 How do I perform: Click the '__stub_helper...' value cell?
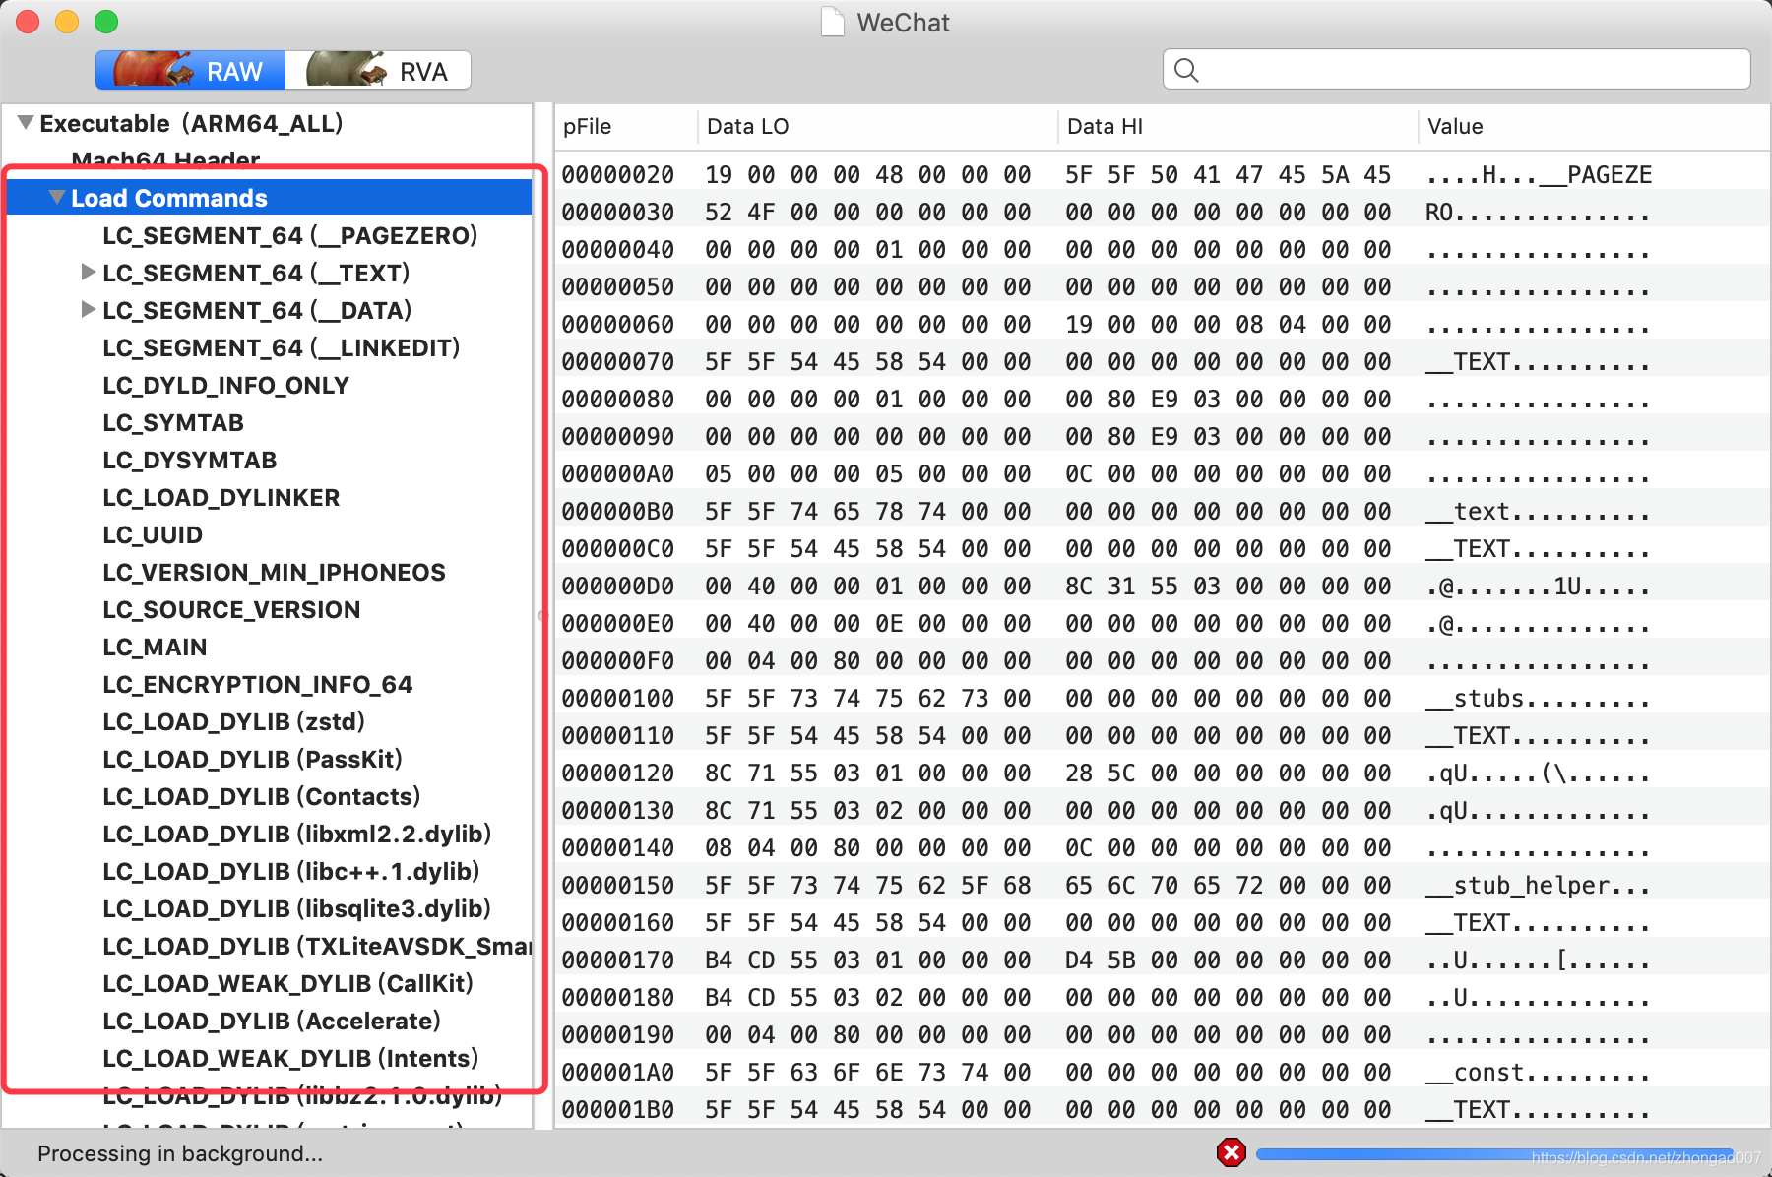point(1539,885)
